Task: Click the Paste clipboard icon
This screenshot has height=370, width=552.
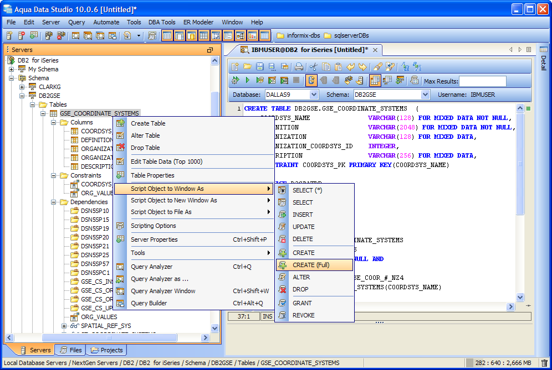Action: [338, 66]
